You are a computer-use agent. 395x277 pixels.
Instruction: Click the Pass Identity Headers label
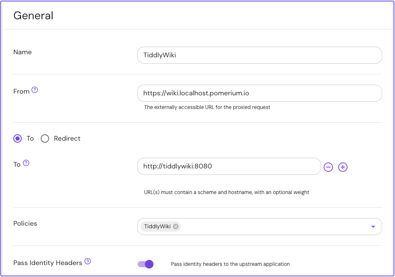click(47, 262)
